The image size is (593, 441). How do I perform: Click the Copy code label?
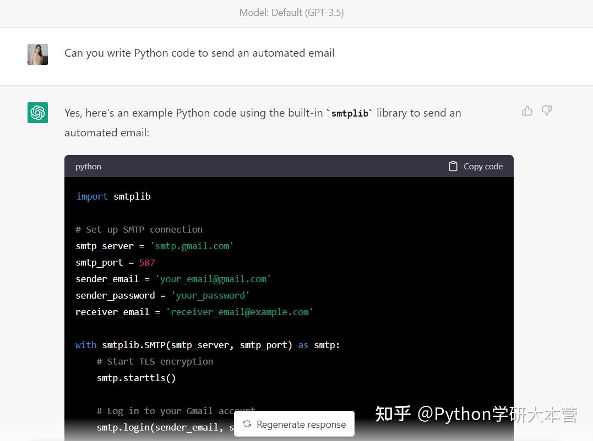point(483,167)
